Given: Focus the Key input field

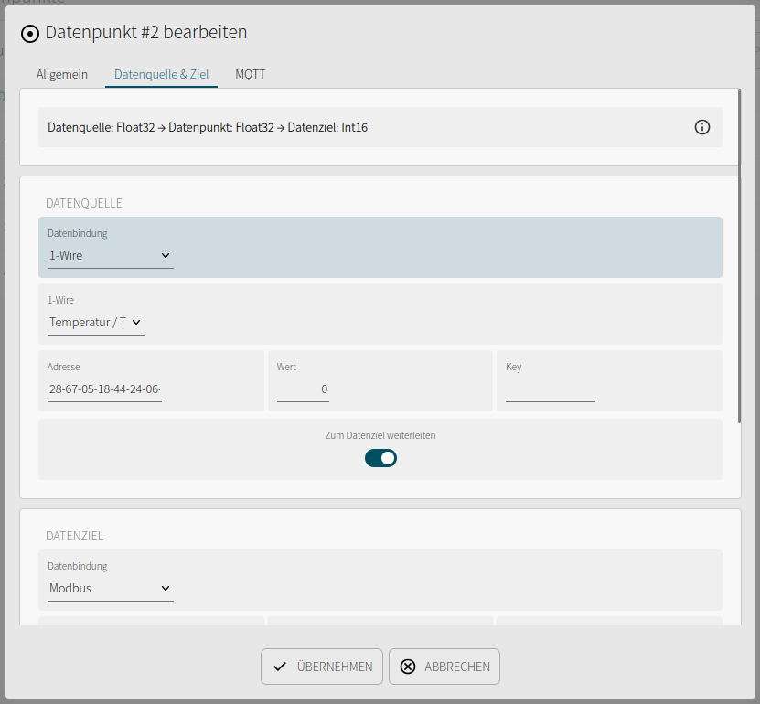Looking at the screenshot, I should 551,389.
